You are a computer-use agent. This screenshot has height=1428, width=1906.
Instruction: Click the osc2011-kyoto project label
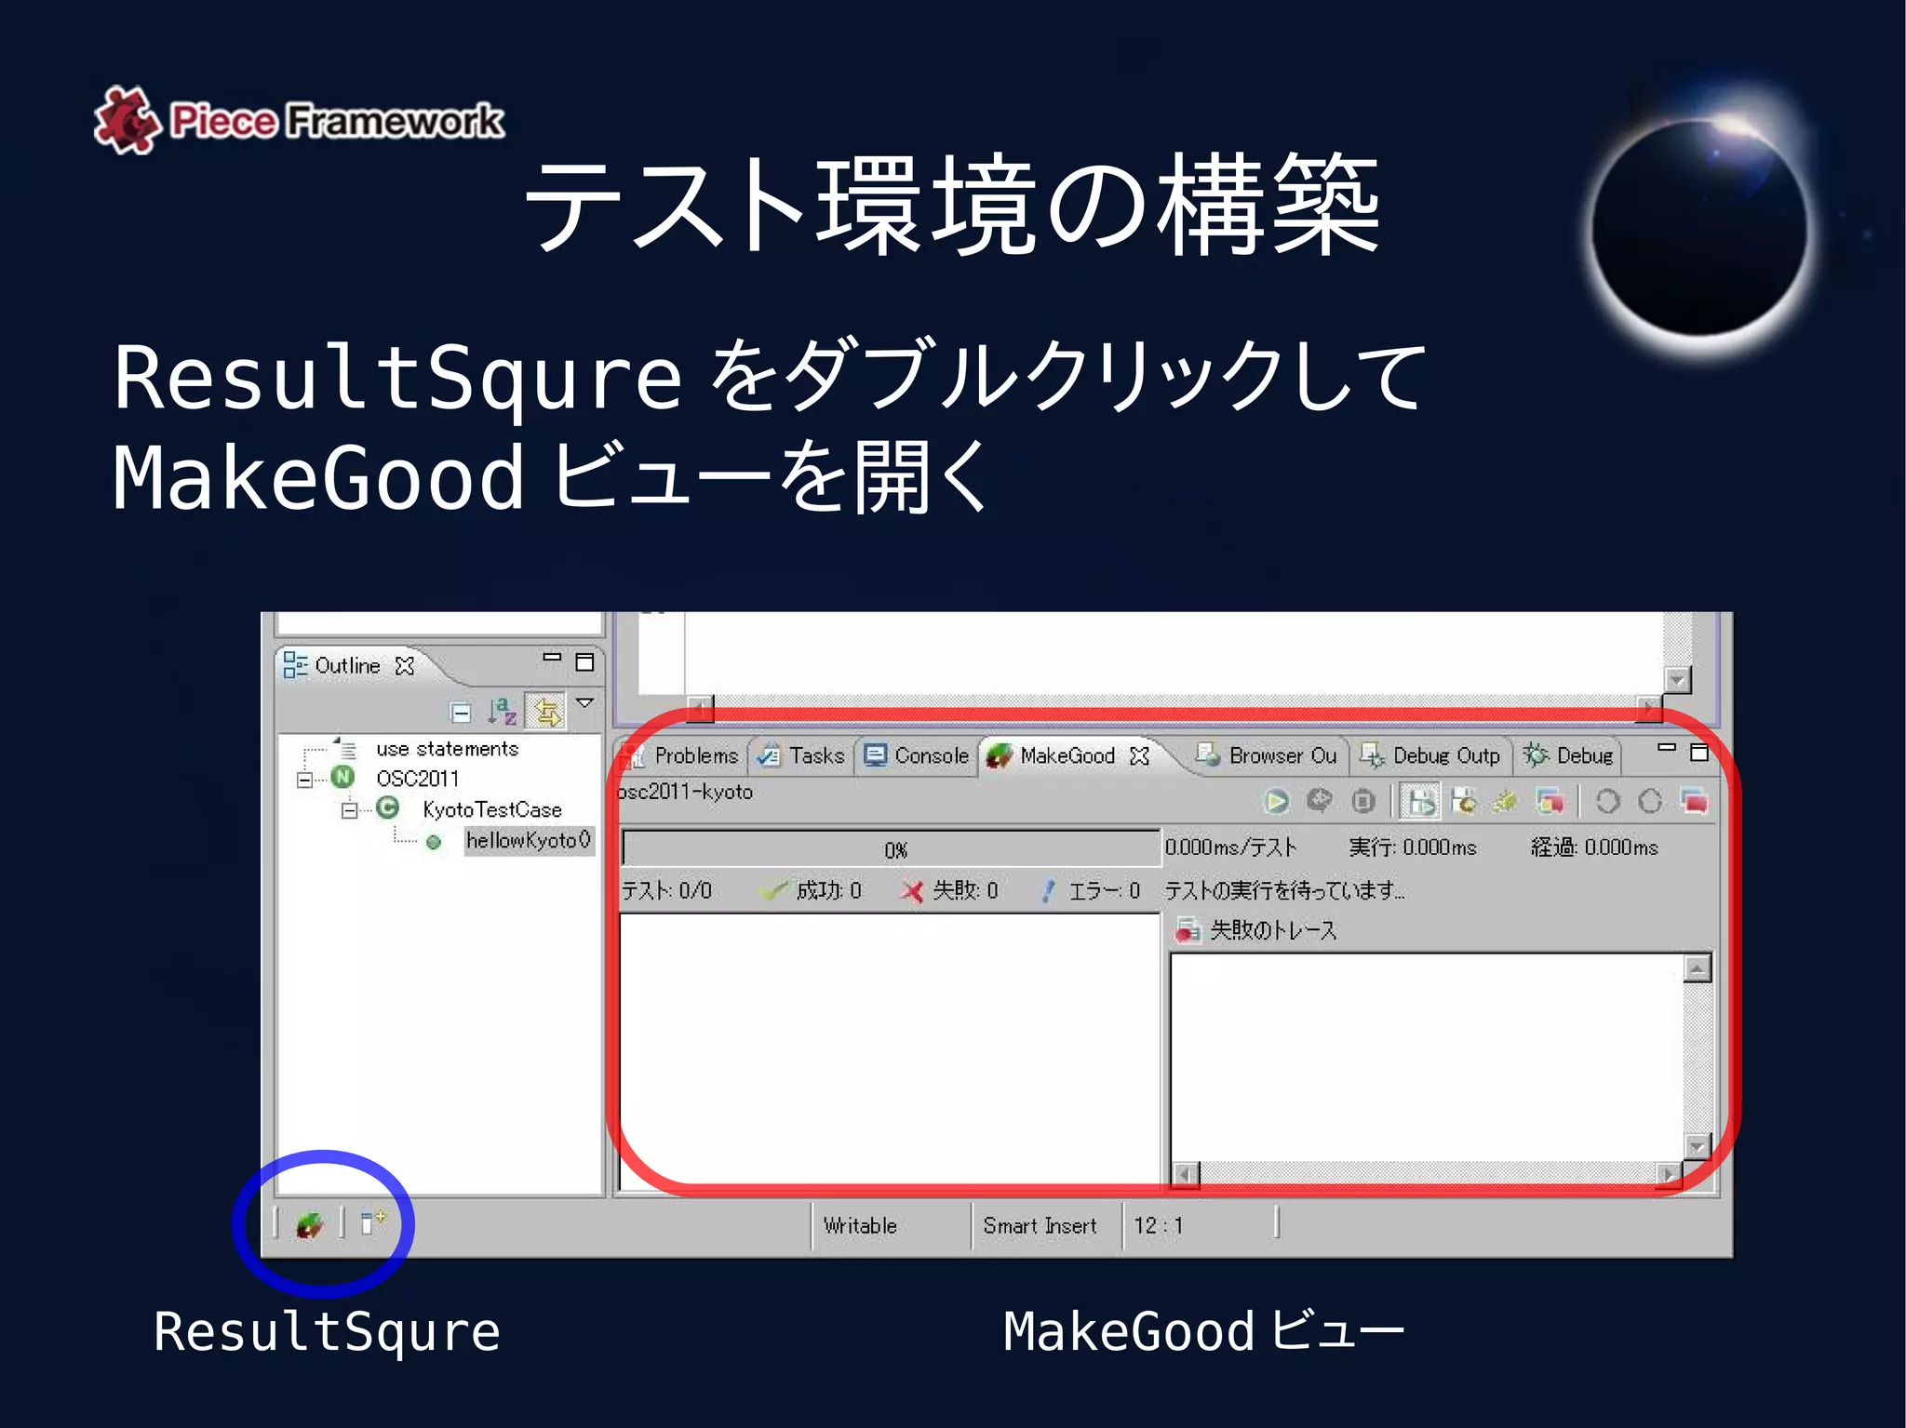tap(686, 792)
